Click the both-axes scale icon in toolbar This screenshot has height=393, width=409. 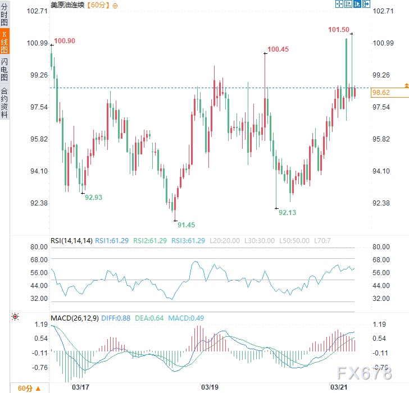click(x=348, y=4)
